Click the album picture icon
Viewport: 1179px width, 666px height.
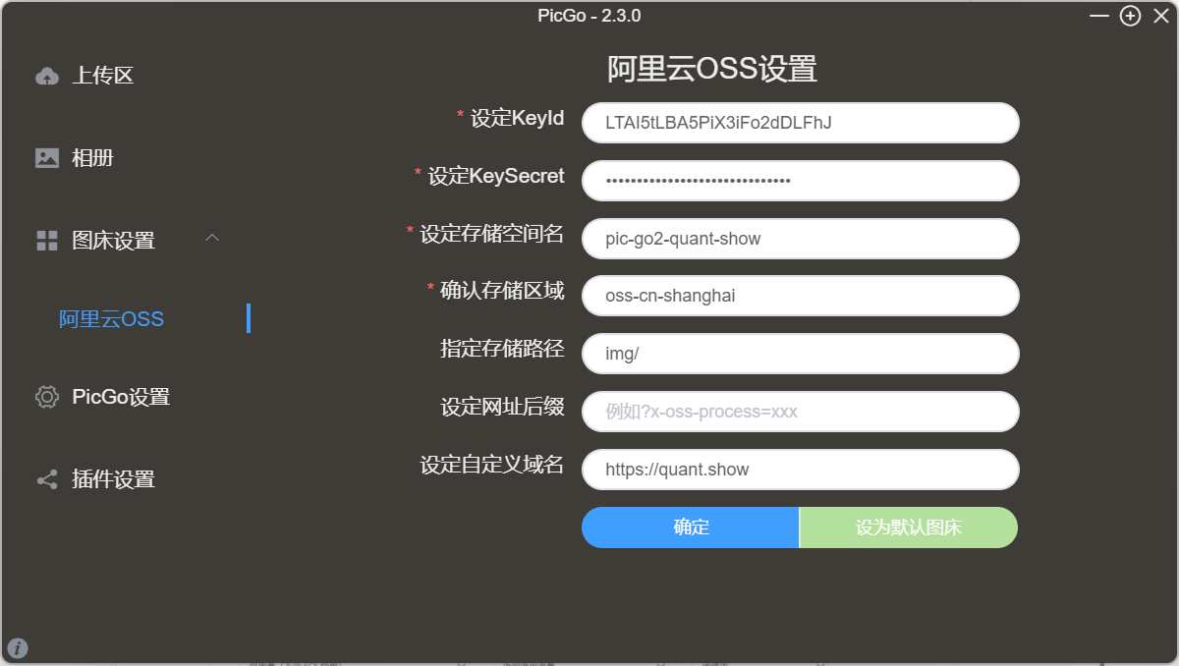[46, 158]
